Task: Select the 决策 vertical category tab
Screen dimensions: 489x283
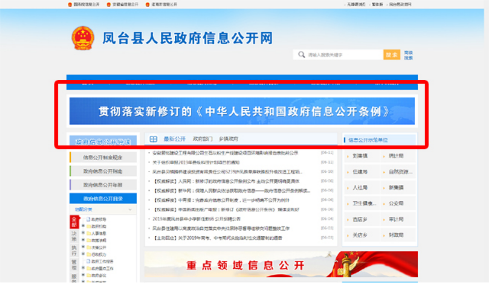Action: tap(73, 237)
